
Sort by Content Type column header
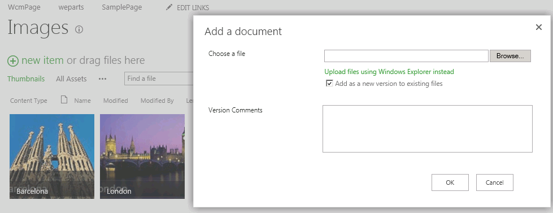[x=29, y=101]
